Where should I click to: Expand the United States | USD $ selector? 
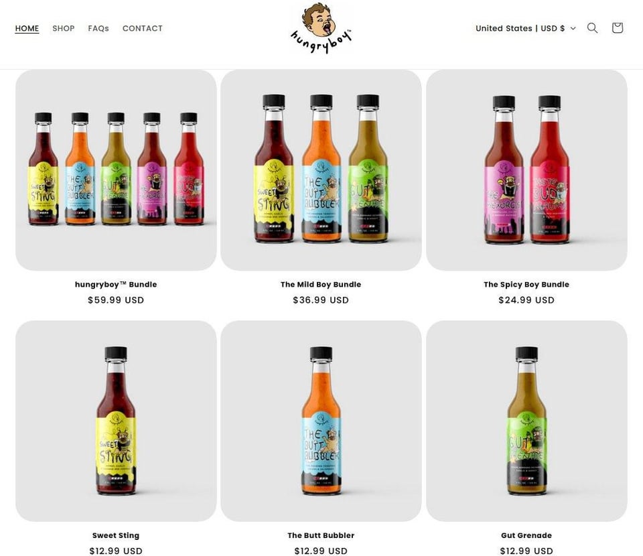tap(525, 28)
